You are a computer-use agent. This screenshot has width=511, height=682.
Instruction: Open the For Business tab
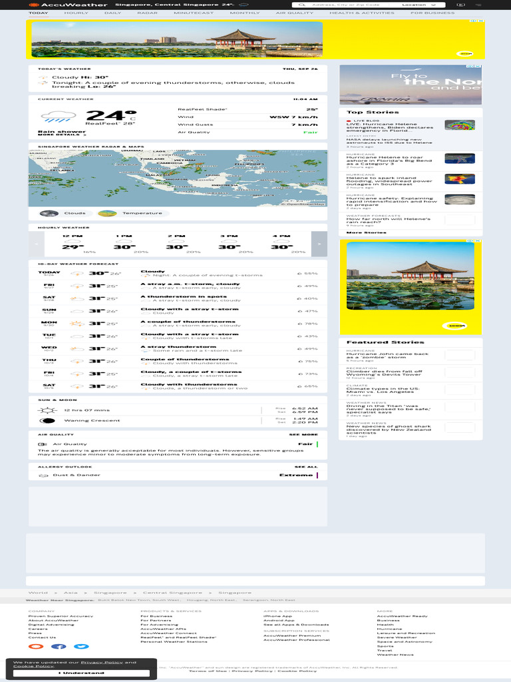point(432,13)
